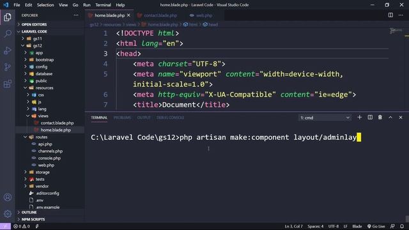
Task: Switch to the contact.blade.php editor tab
Action: pos(157,15)
